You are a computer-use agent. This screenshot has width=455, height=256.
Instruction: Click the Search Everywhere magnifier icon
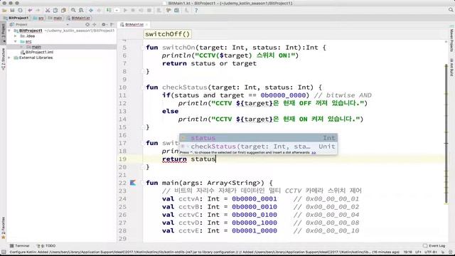(x=451, y=10)
